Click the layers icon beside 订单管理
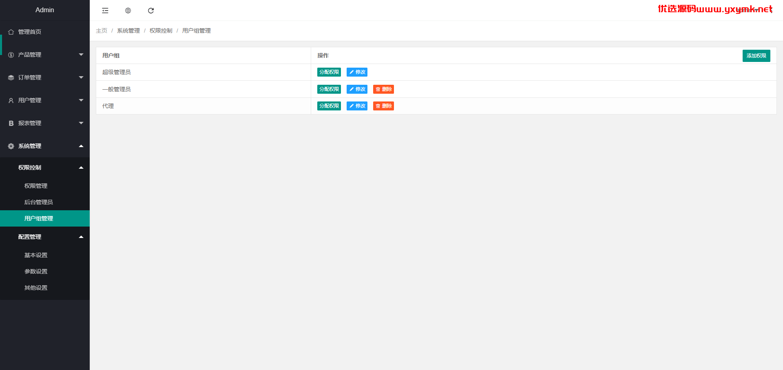 click(11, 77)
